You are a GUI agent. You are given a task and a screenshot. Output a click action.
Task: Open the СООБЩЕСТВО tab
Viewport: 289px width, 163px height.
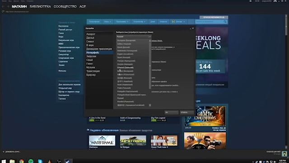tap(65, 6)
